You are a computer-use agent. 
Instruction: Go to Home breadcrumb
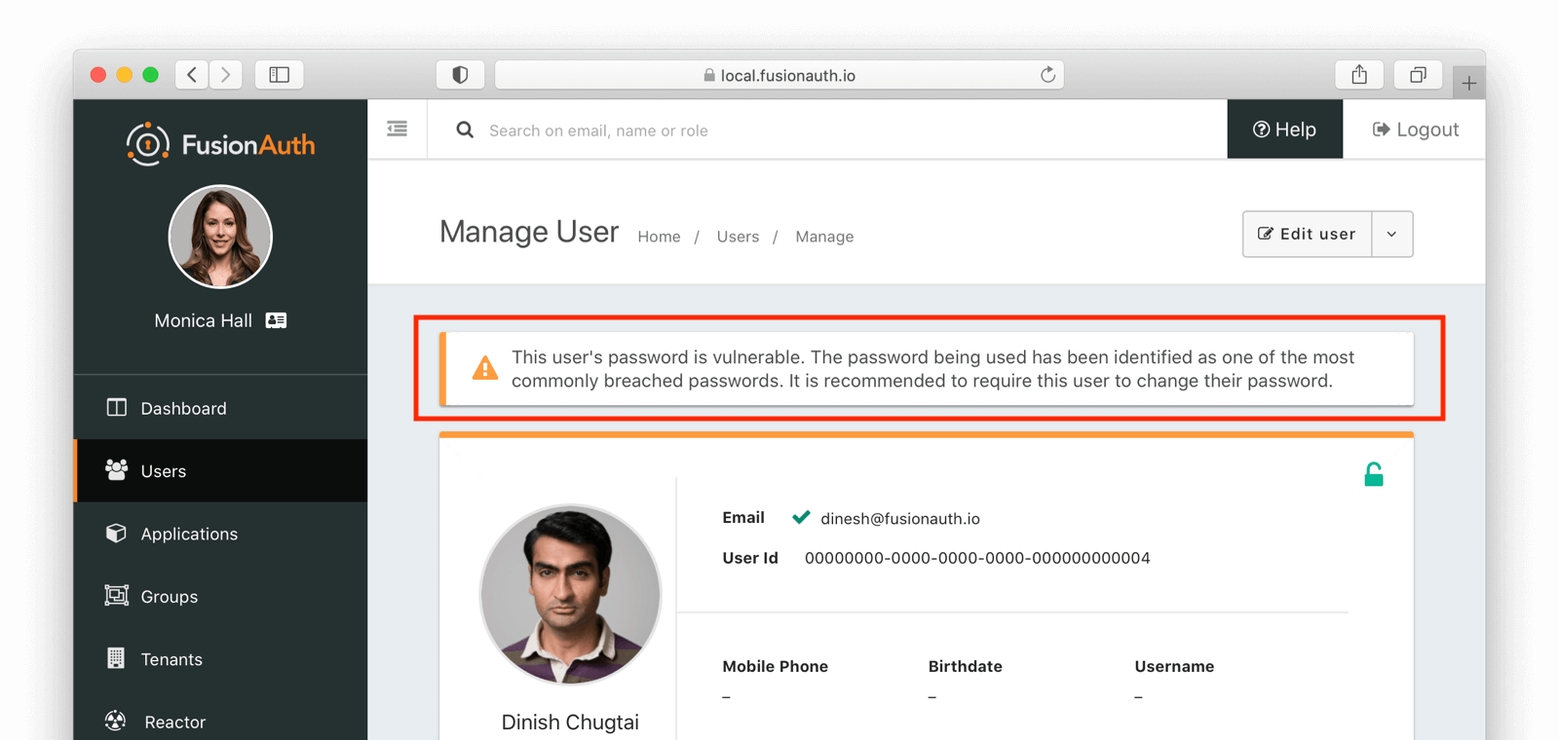(x=659, y=237)
